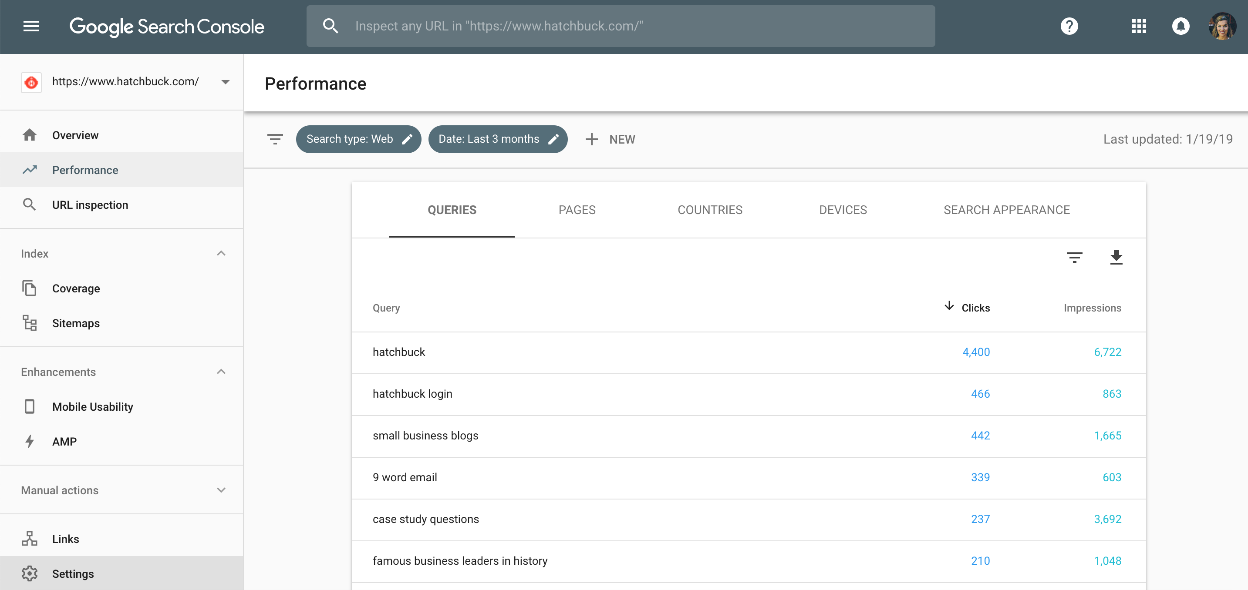The width and height of the screenshot is (1248, 590).
Task: Switch to the Queries tab
Action: tap(452, 210)
